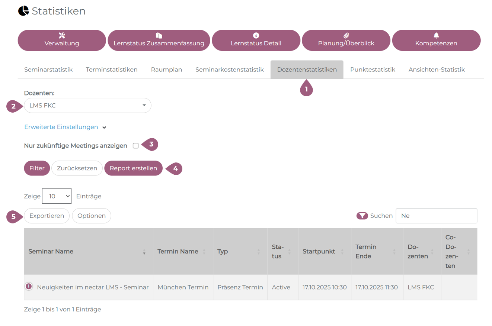
Task: Click into the Suchen search field
Action: pos(436,216)
